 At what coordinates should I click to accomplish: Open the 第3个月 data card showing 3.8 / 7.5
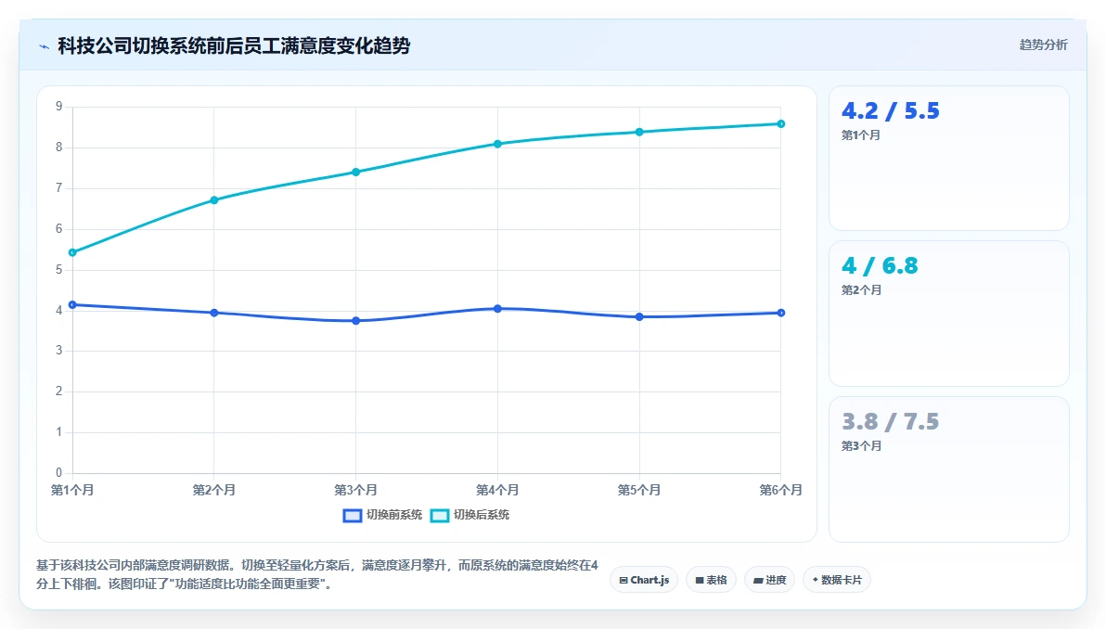(948, 469)
